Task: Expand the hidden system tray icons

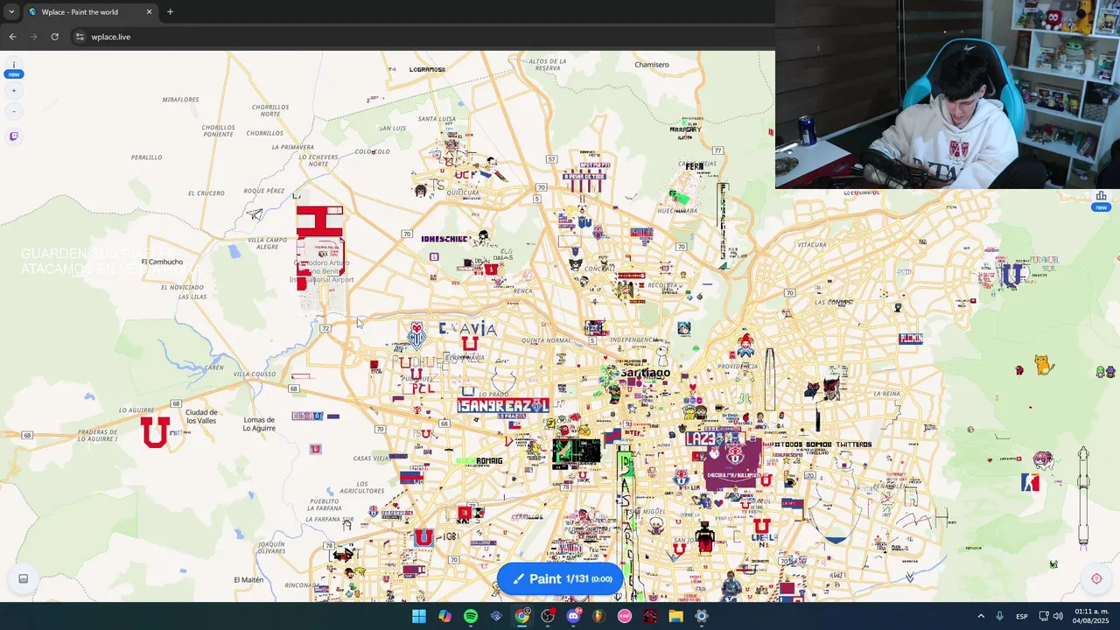Action: (x=980, y=616)
